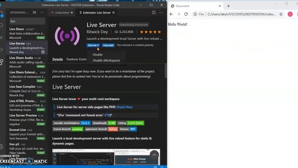Screen dimensions: 298x168
Task: Install the Live Sass Compiler extension
Action: tap(41, 95)
